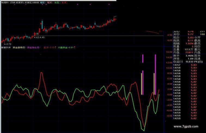206x133 pixels.
Task: Click the 涨幅 1.92% value
Action: click(x=190, y=43)
